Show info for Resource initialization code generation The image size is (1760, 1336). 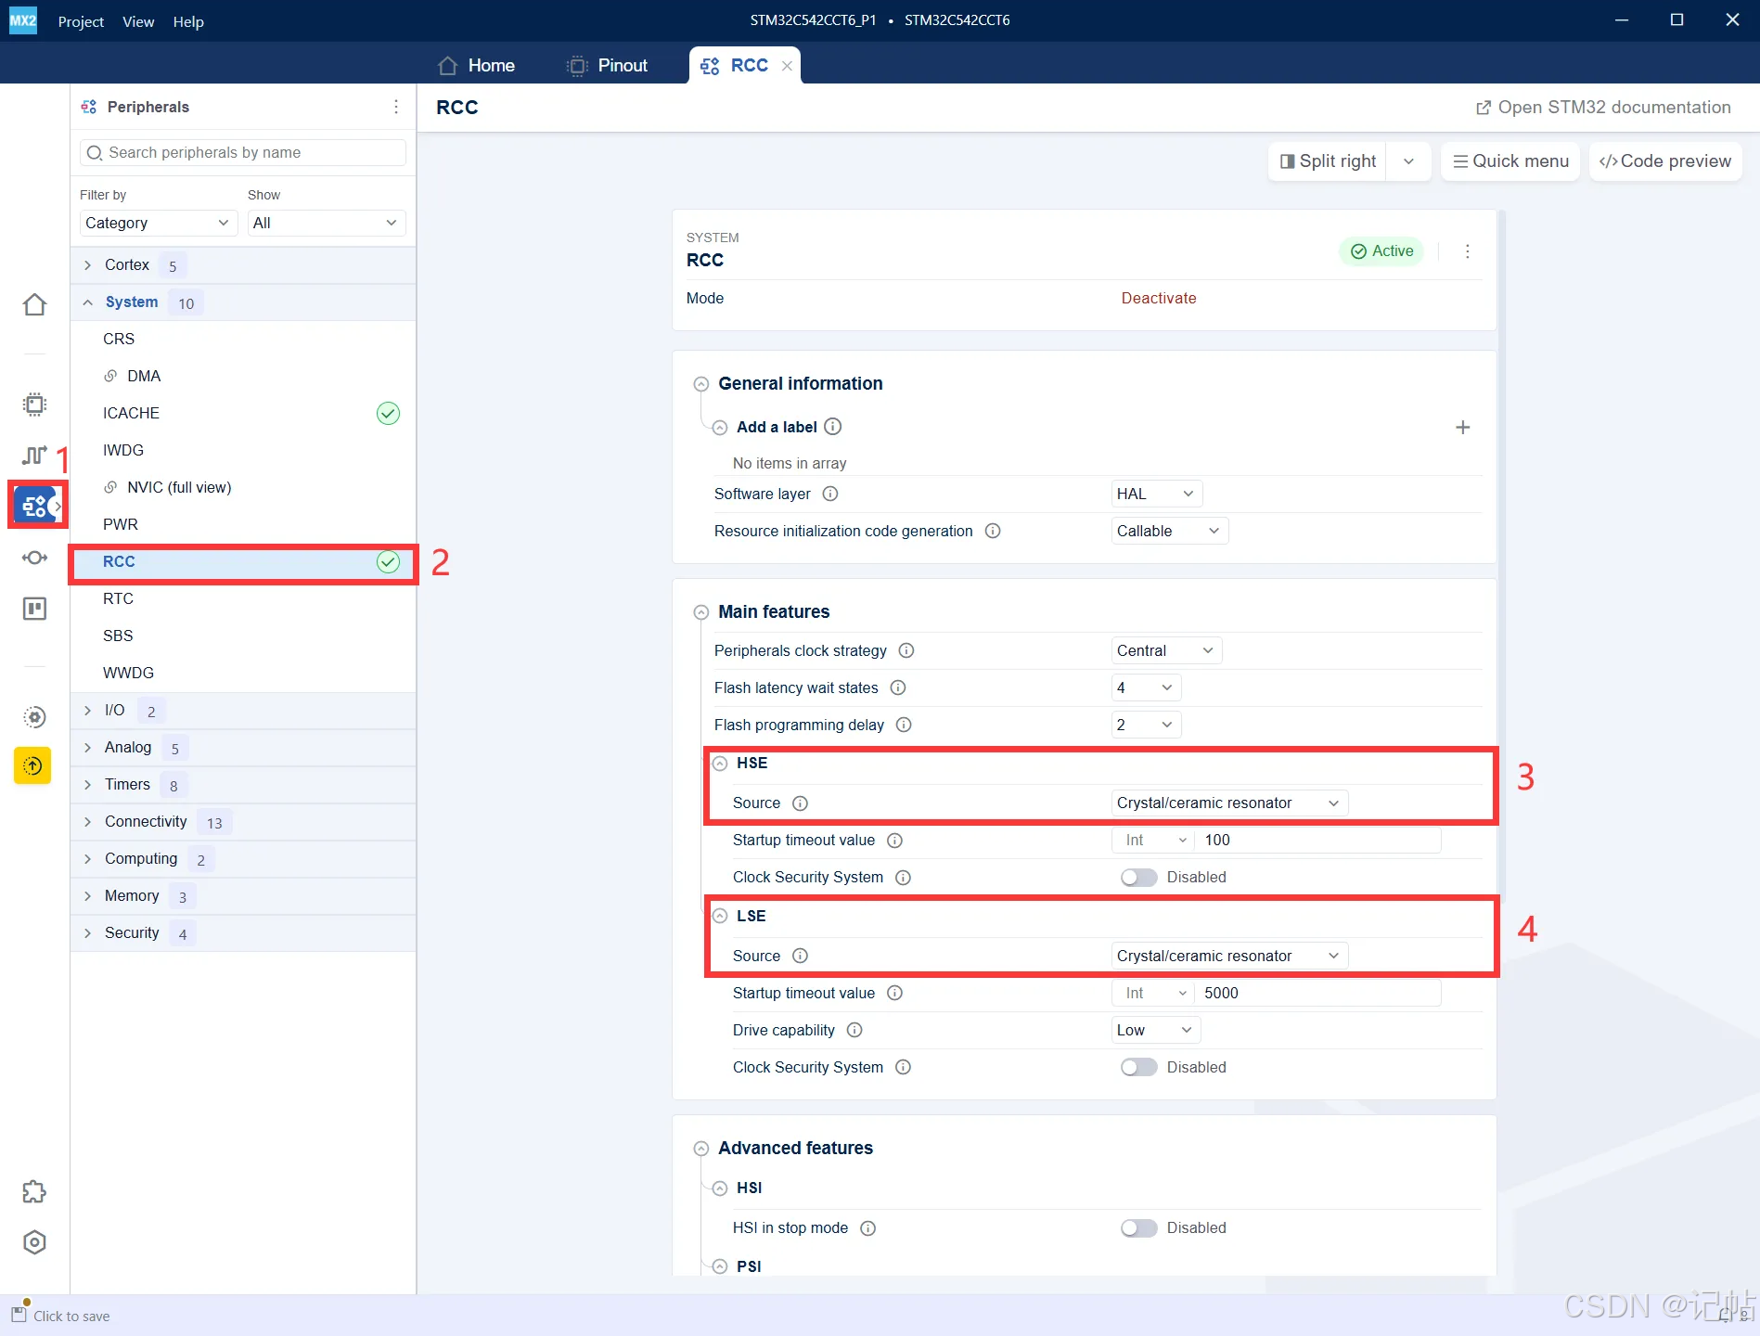(993, 532)
